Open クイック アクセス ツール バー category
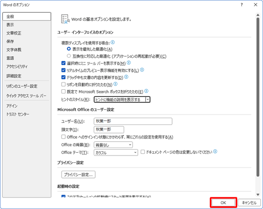The height and width of the screenshot is (209, 263). pyautogui.click(x=27, y=96)
